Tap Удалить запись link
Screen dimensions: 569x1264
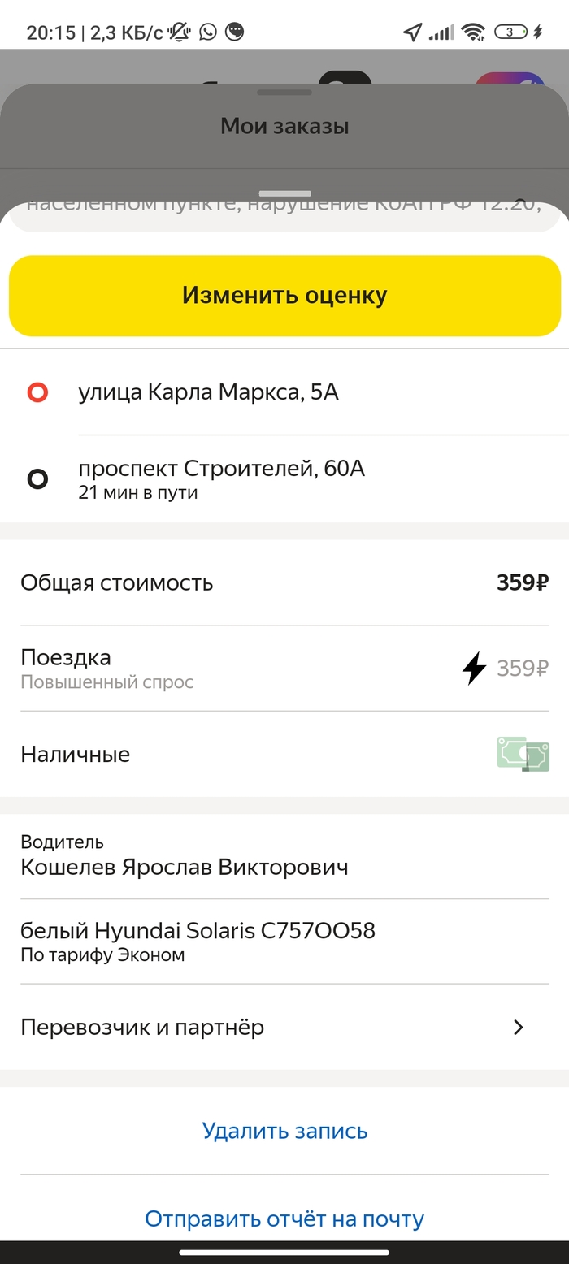click(x=284, y=1131)
